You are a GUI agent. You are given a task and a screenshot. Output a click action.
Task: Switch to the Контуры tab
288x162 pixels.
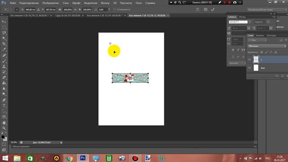click(271, 36)
